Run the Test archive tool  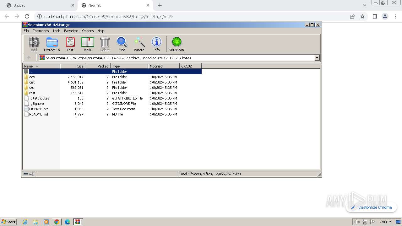click(x=70, y=44)
